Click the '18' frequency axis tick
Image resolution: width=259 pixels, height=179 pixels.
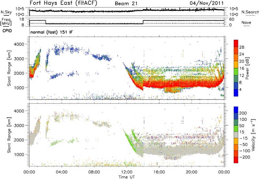(x=21, y=19)
